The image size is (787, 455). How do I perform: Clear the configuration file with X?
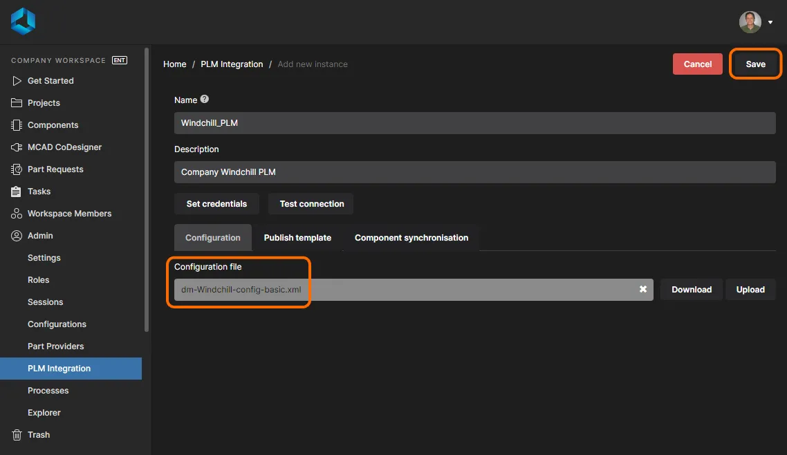click(643, 289)
